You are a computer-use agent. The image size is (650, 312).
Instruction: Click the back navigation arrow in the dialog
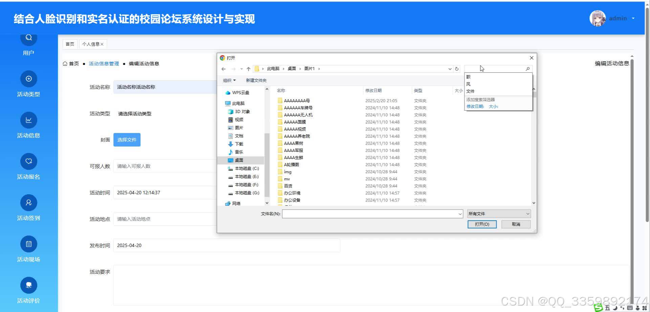[223, 69]
